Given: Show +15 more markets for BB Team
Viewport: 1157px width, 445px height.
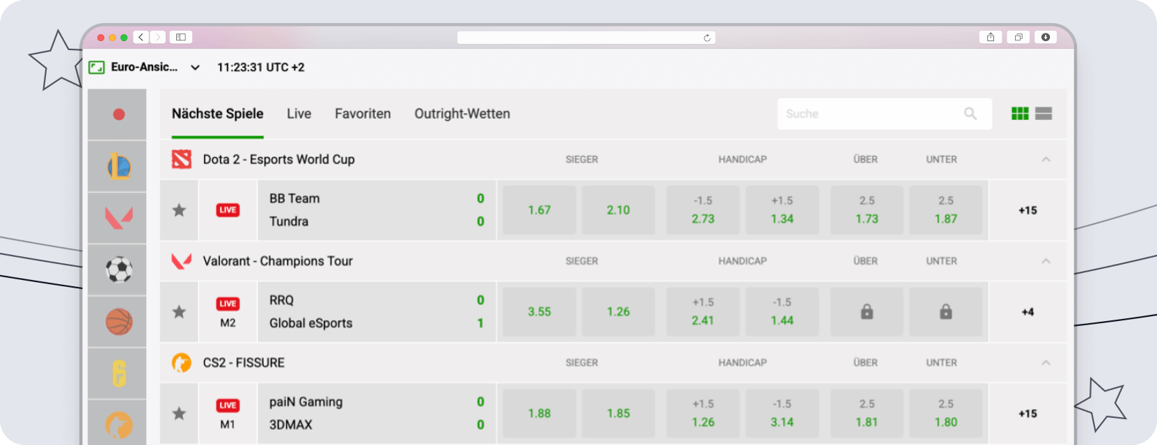Looking at the screenshot, I should click(1028, 210).
